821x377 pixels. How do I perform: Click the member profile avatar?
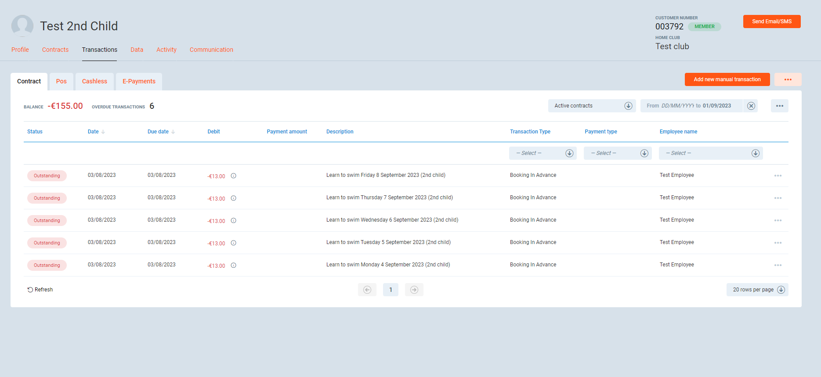22,26
